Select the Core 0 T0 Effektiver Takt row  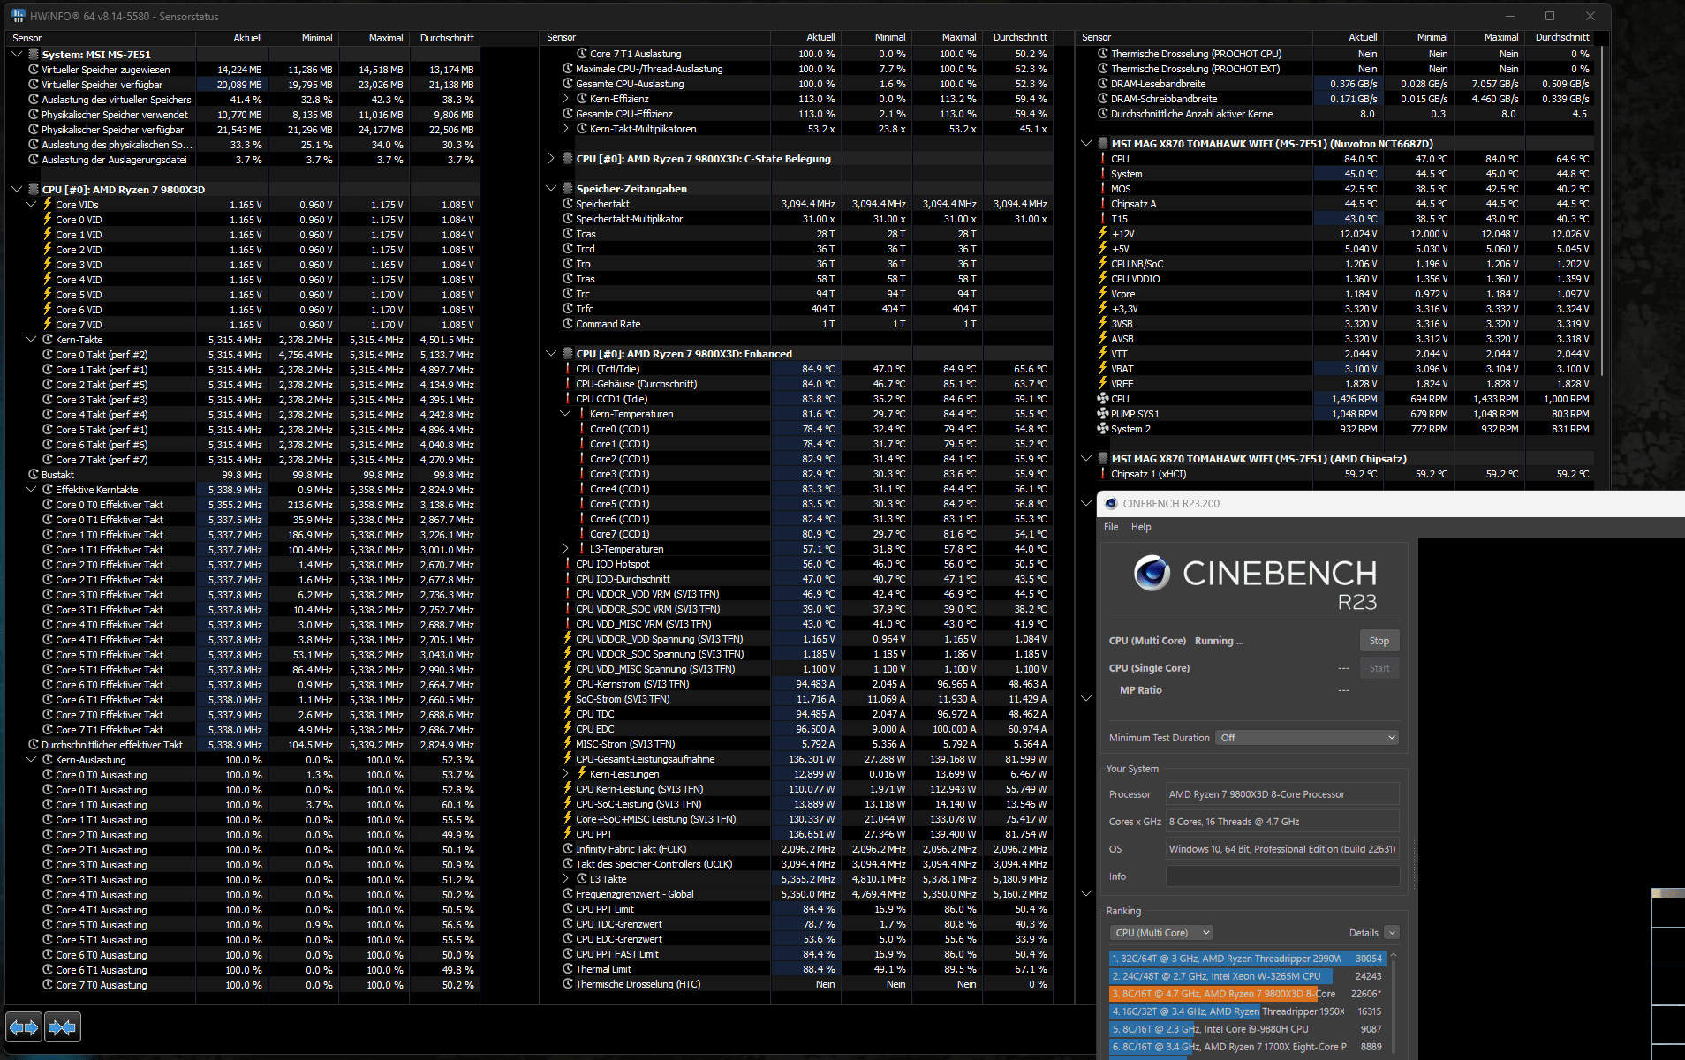(243, 505)
